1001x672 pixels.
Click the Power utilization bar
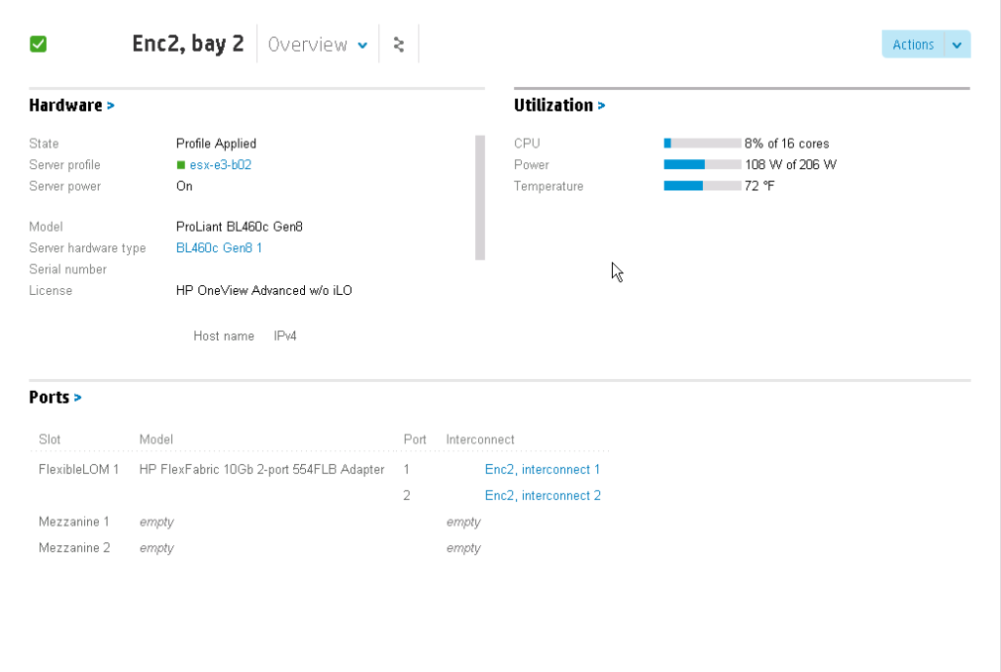[702, 165]
